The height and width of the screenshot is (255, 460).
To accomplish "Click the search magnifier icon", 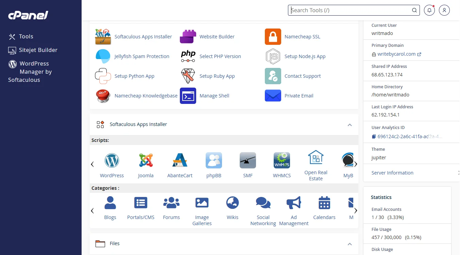I will click(x=414, y=10).
